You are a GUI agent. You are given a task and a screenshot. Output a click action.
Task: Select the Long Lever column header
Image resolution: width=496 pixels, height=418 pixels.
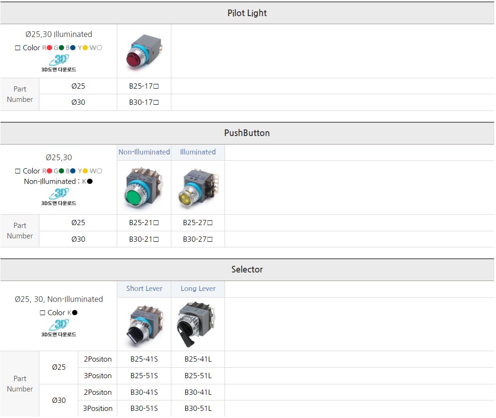[198, 289]
